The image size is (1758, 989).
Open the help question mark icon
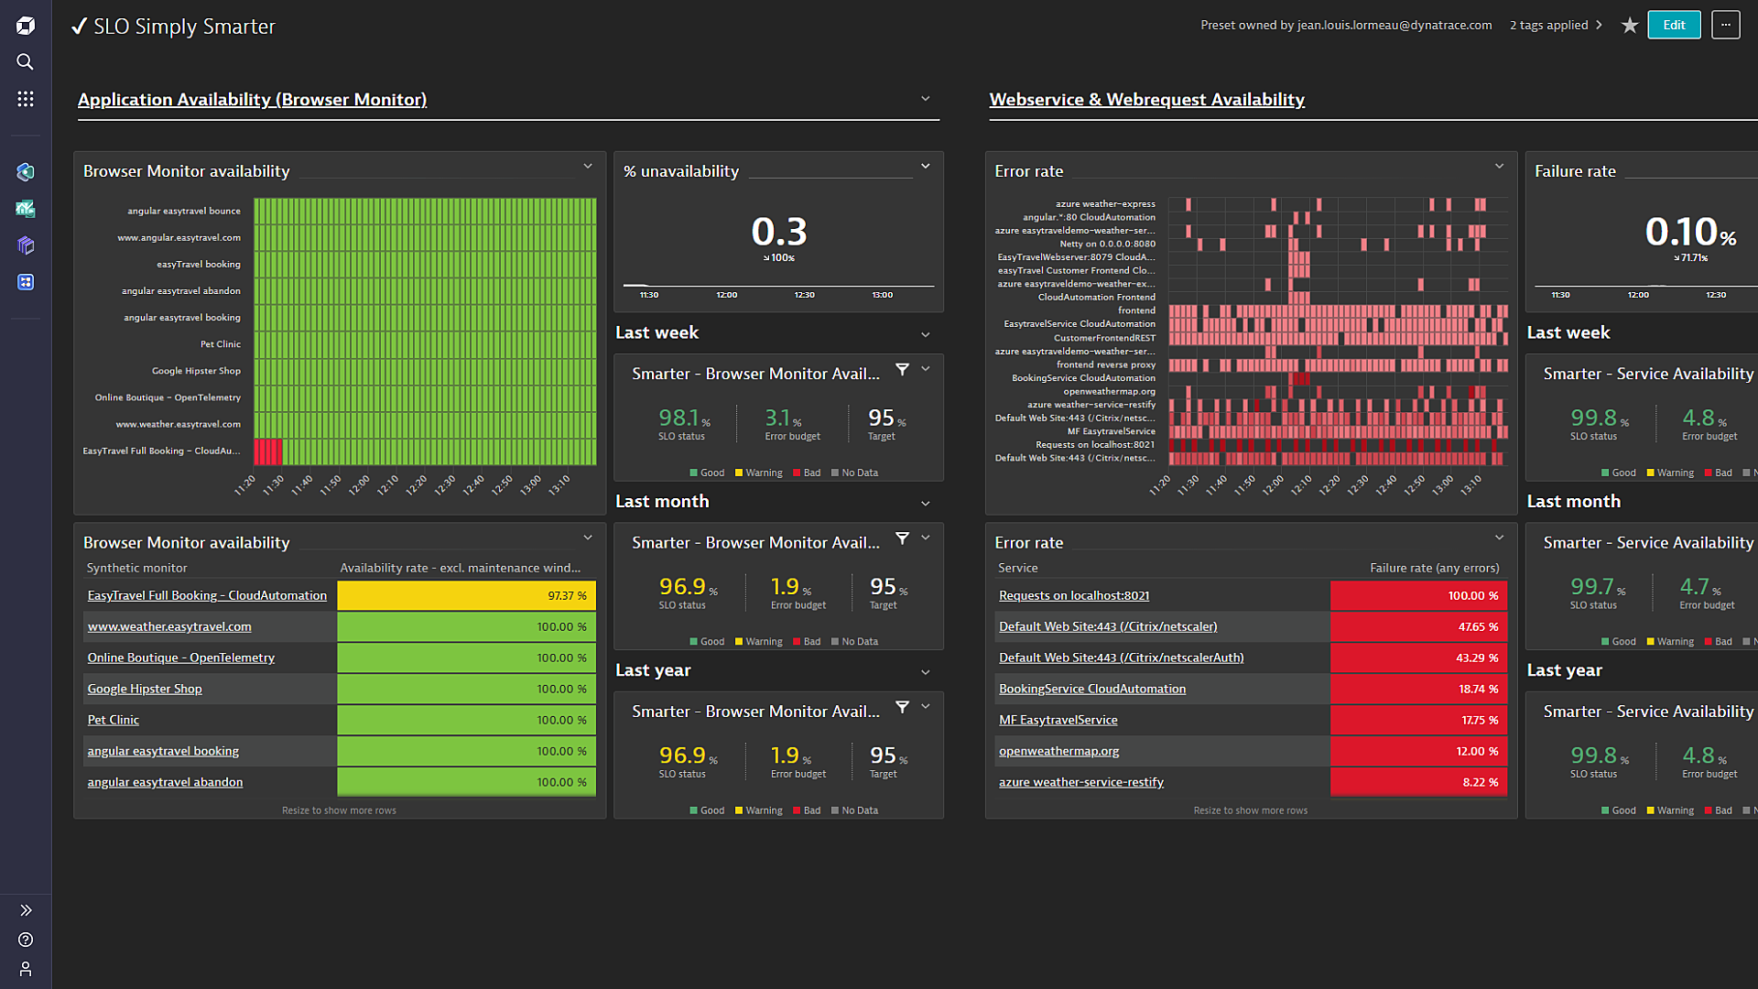pyautogui.click(x=26, y=940)
